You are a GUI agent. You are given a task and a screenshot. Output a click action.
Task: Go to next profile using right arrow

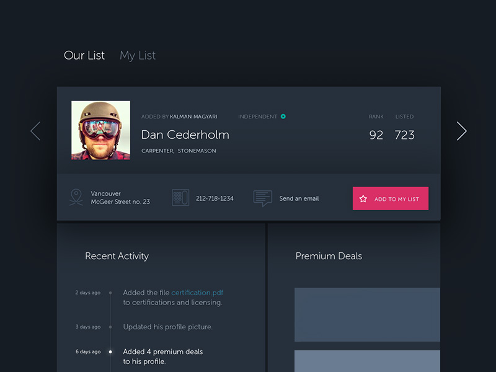coord(461,131)
